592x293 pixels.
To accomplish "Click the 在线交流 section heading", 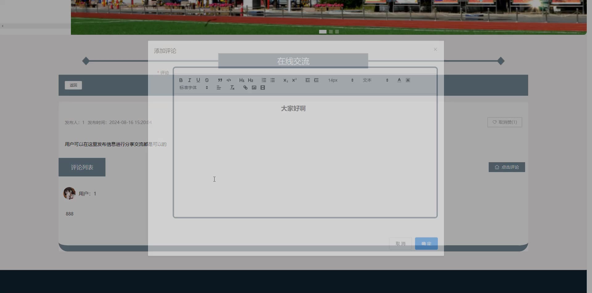I will (x=293, y=61).
